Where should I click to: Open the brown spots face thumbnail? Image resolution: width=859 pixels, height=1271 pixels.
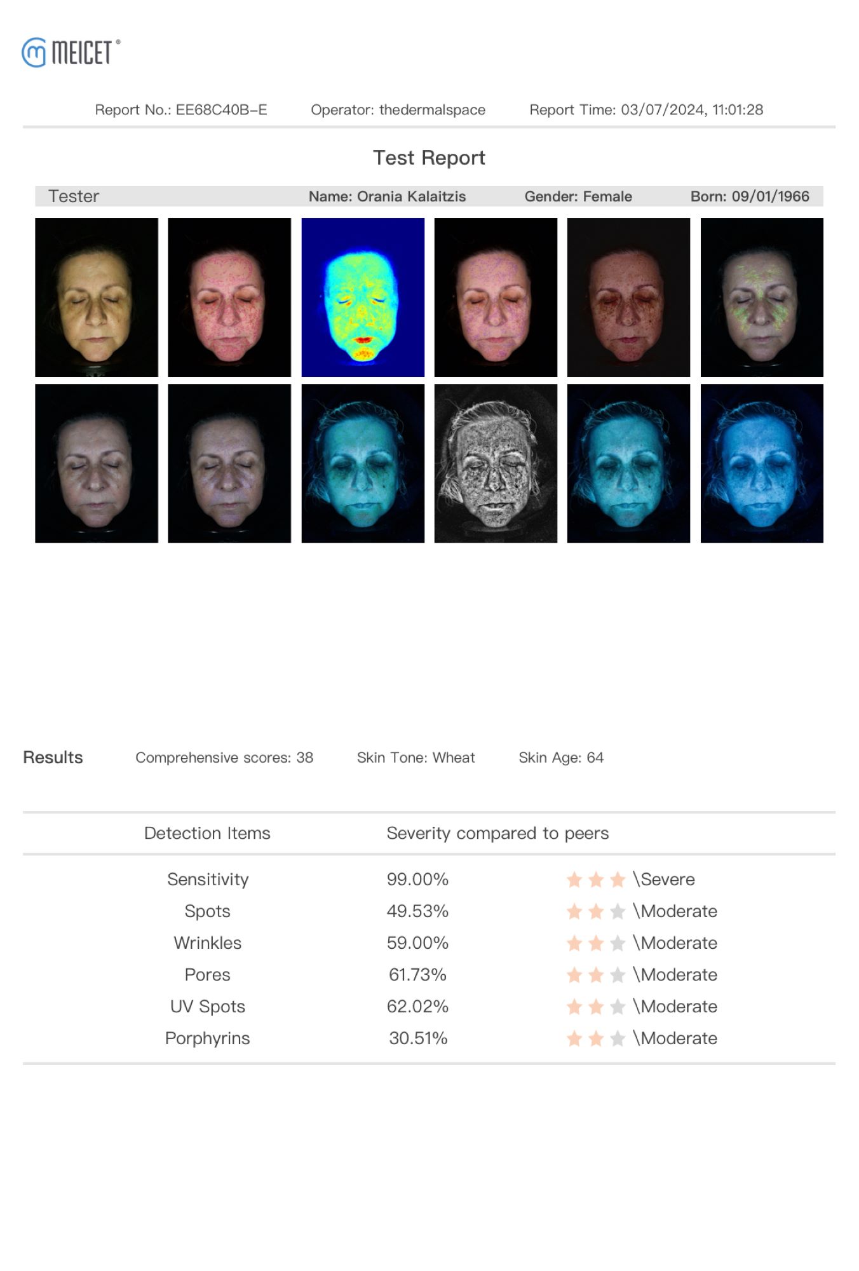(x=628, y=297)
